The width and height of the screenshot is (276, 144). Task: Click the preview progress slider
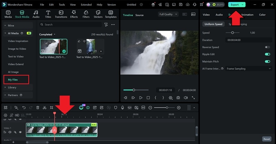click(136, 90)
